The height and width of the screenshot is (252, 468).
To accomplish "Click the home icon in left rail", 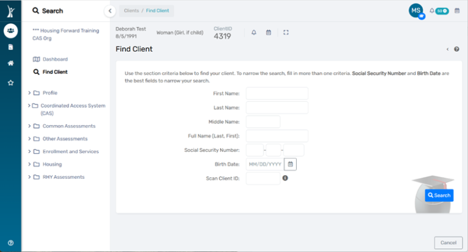I will [x=10, y=63].
